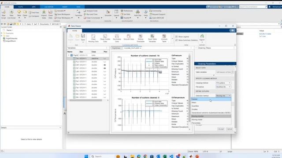Viewport: 282px width, 158px height.
Task: Click Request Support link in MATLAB toolstrip
Action: [x=157, y=14]
